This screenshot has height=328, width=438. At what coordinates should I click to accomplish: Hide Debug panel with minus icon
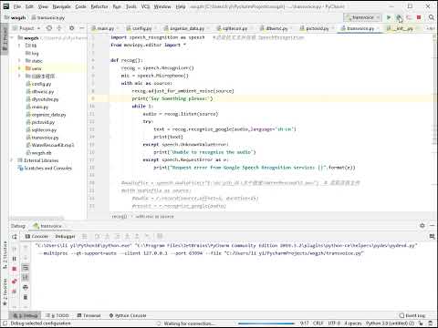pyautogui.click(x=433, y=226)
